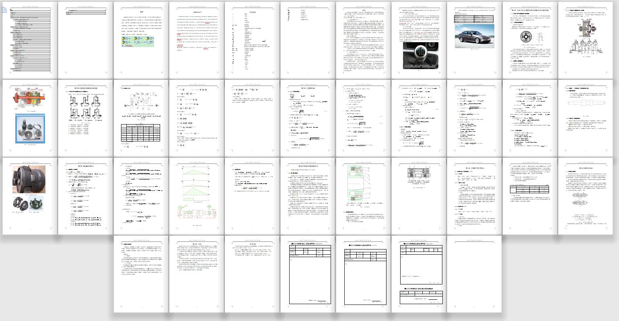Select the last blank page thumbnail
Image resolution: width=619 pixels, height=321 pixels.
(x=474, y=274)
